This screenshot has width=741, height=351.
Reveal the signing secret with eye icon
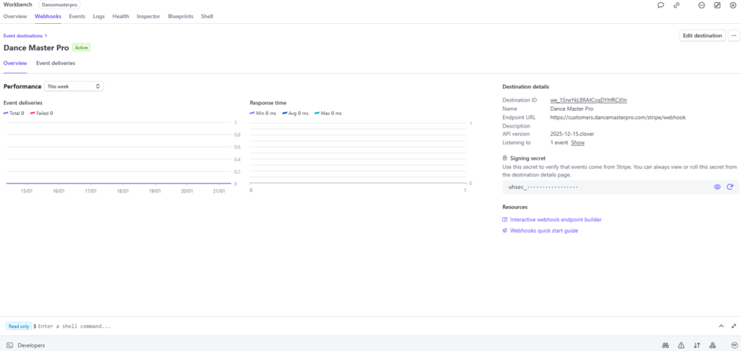click(x=718, y=187)
